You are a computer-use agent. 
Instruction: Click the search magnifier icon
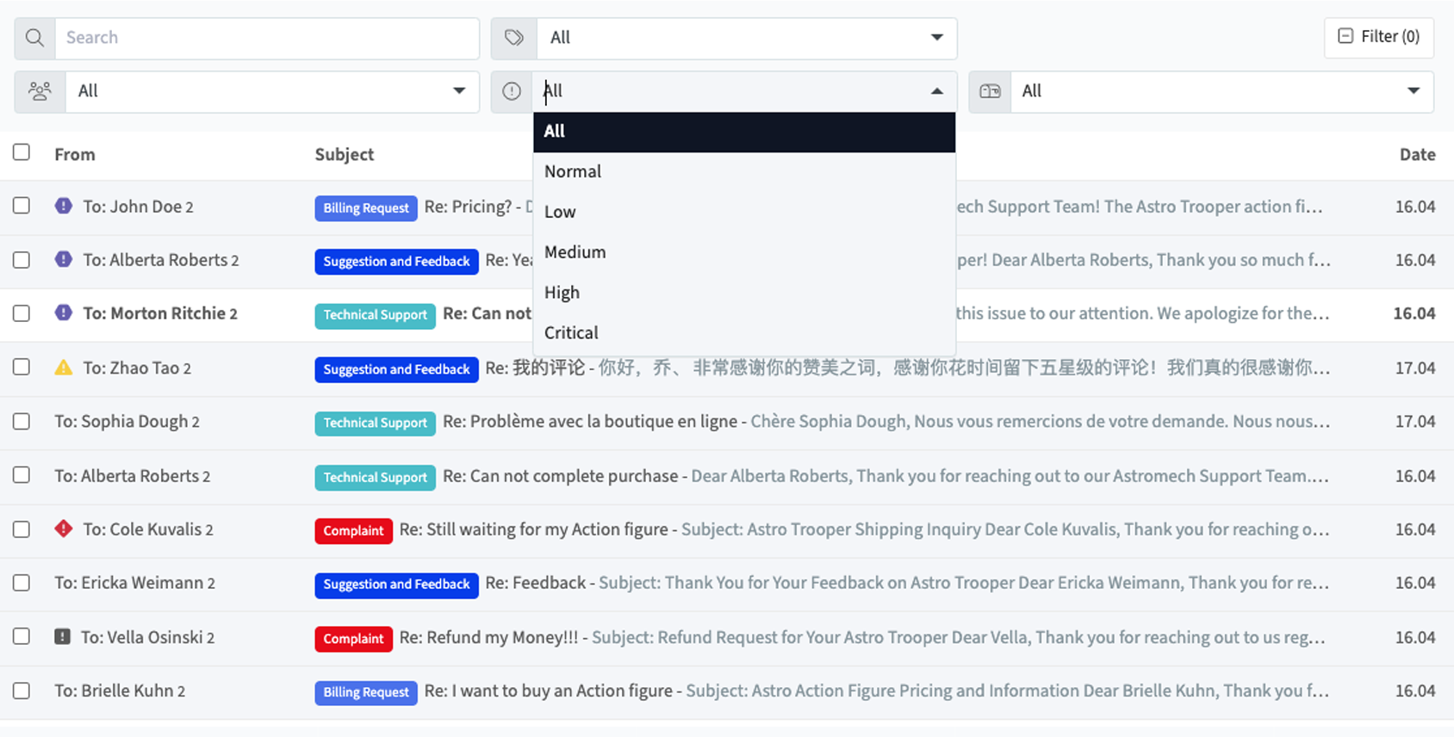(34, 38)
